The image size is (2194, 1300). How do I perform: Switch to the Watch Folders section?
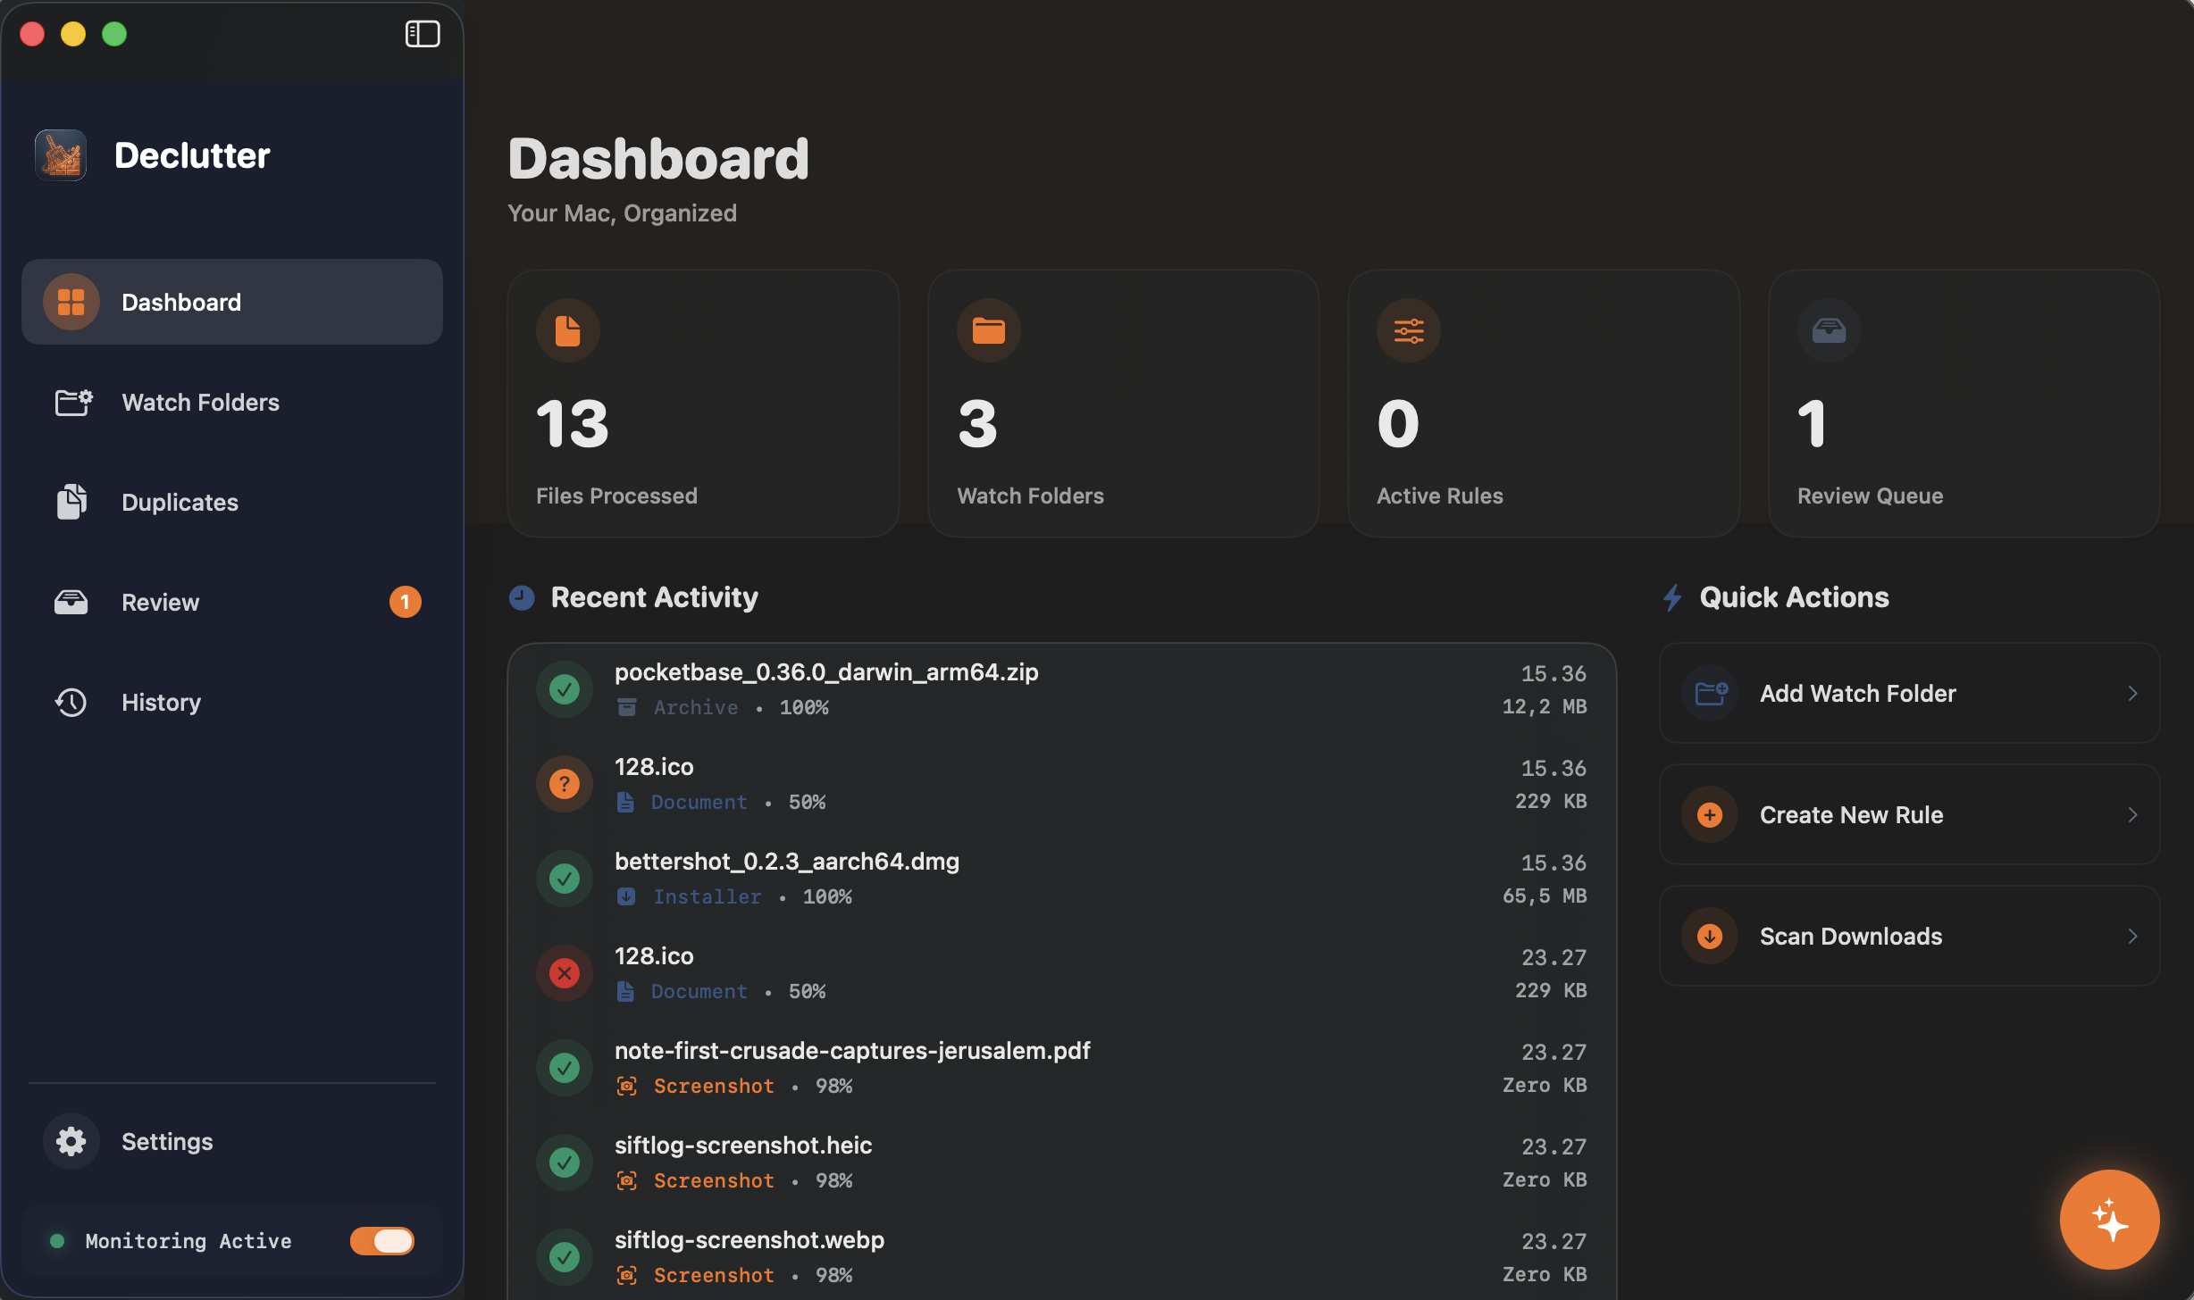[x=200, y=403]
